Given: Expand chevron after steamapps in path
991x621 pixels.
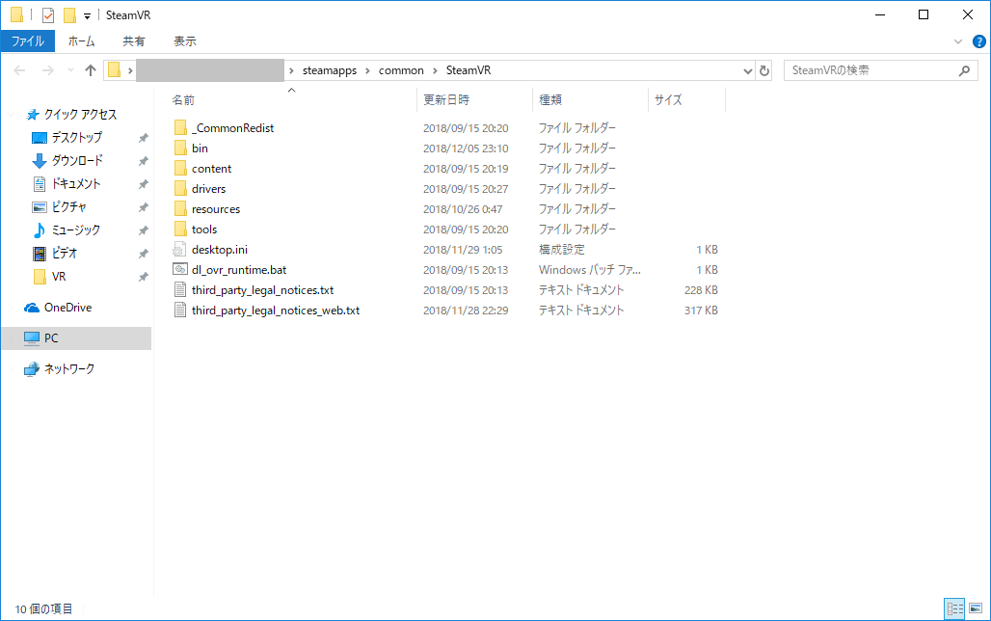Looking at the screenshot, I should (x=367, y=70).
